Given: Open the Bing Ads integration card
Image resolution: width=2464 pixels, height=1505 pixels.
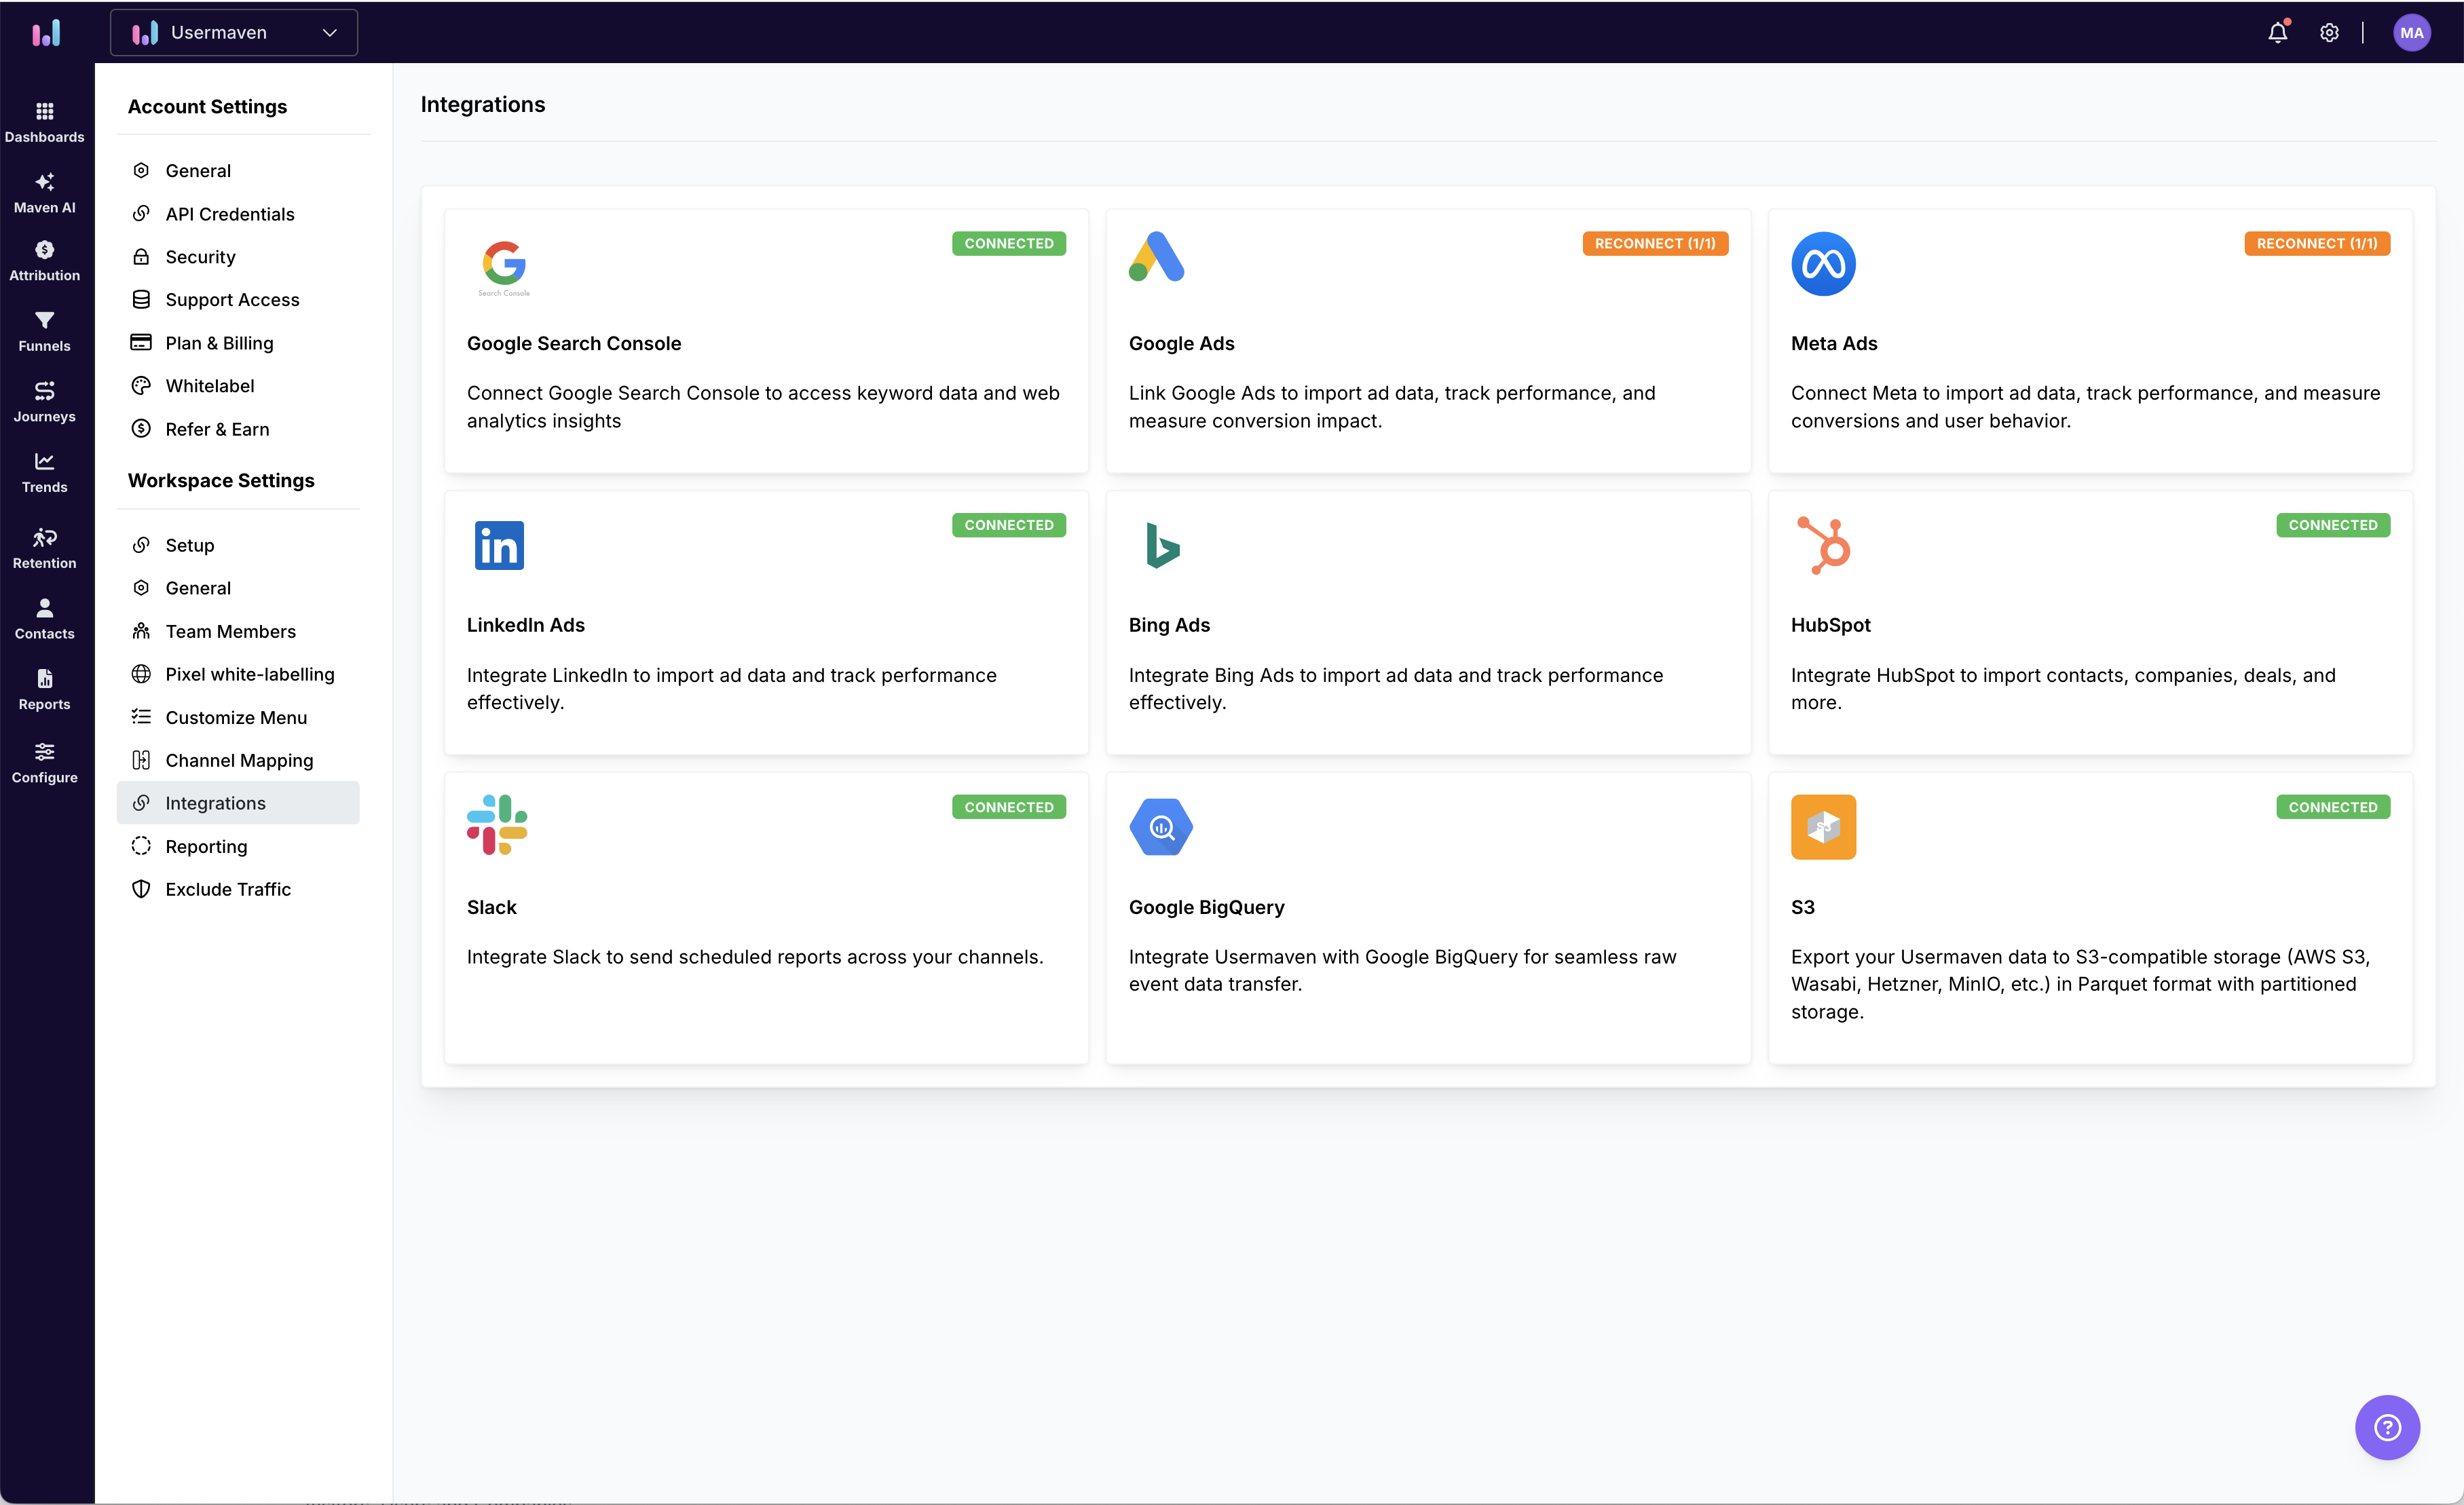Looking at the screenshot, I should tap(1427, 623).
